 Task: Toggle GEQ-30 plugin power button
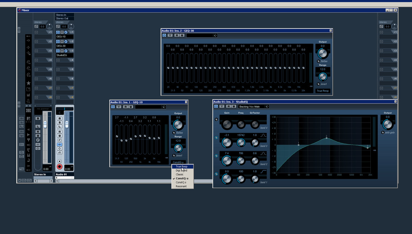coord(164,35)
